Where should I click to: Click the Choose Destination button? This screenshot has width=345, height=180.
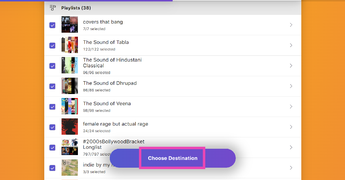(172, 158)
